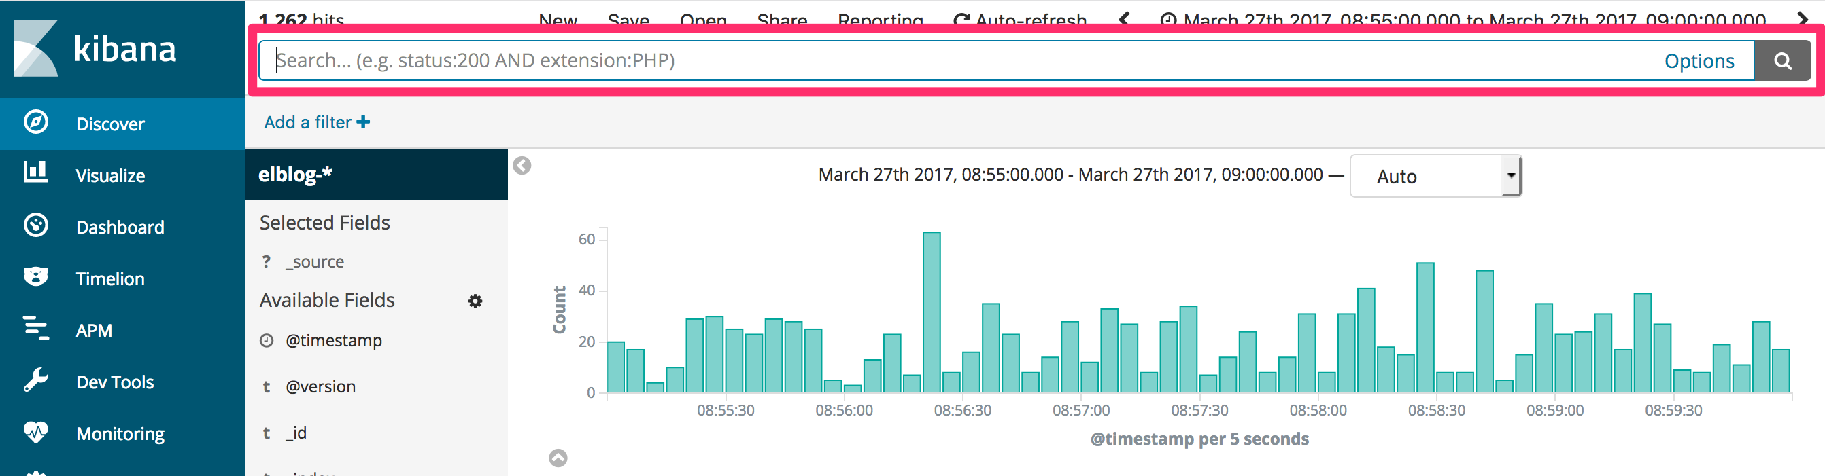
Task: Open the elblog-* index pattern selector
Action: click(376, 175)
